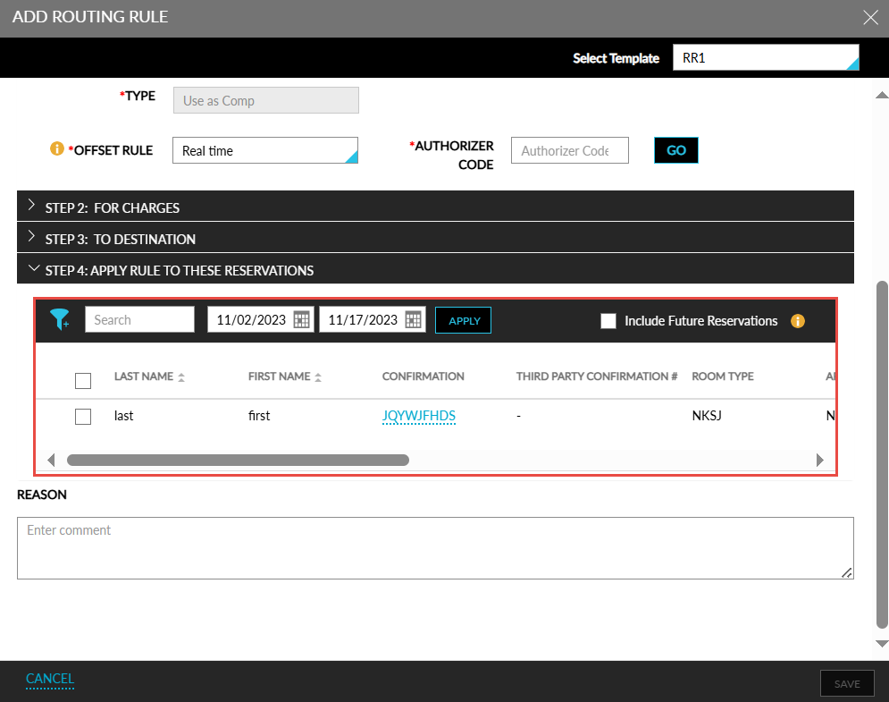Open confirmation link JQYWJFHDS
Screen dimensions: 889x702
[x=419, y=416]
